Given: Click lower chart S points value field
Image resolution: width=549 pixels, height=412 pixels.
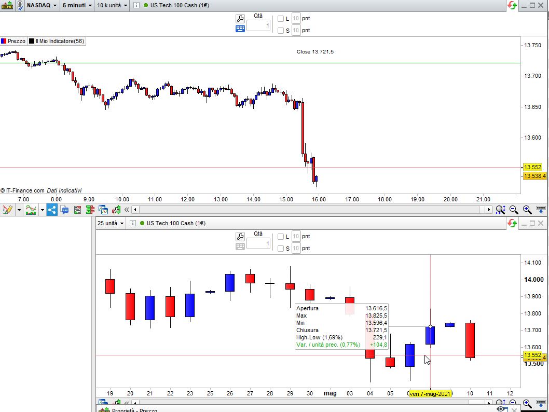Looking at the screenshot, I should 296,248.
